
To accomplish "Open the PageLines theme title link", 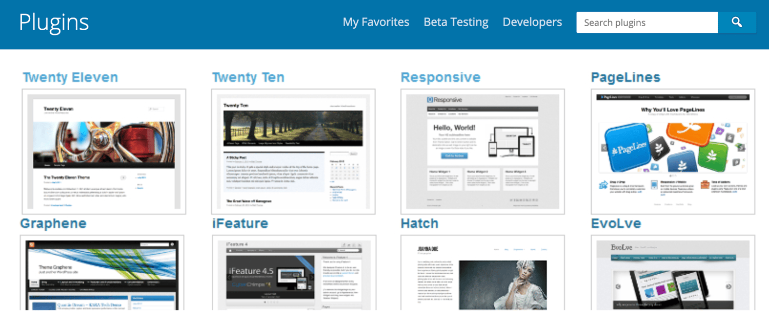I will point(625,77).
